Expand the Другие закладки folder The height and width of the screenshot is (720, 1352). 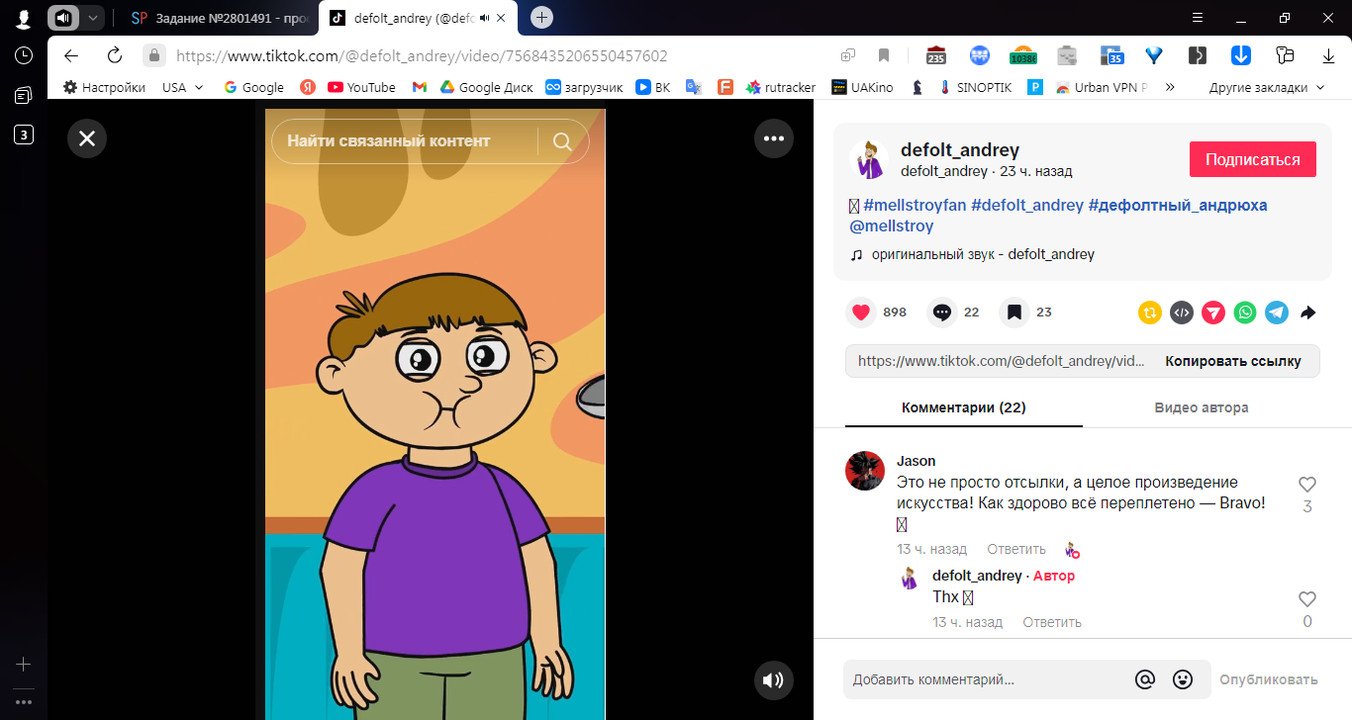click(x=1267, y=87)
